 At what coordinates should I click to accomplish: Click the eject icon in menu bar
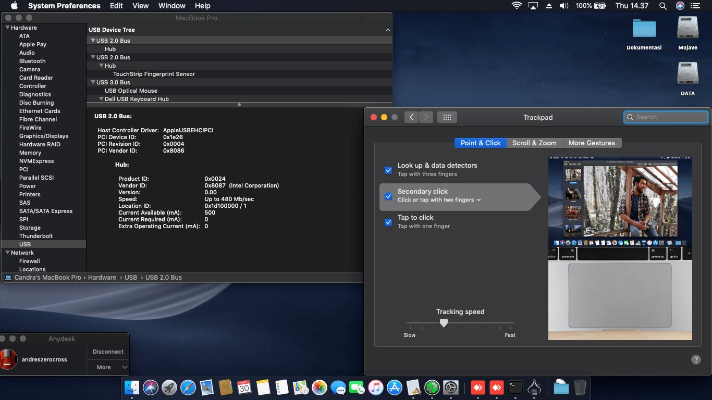click(x=548, y=6)
